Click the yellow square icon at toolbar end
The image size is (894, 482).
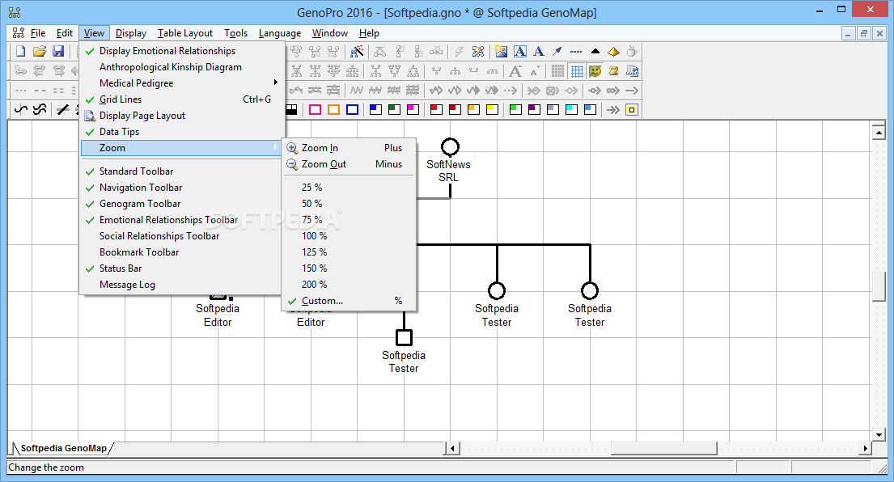[x=632, y=110]
